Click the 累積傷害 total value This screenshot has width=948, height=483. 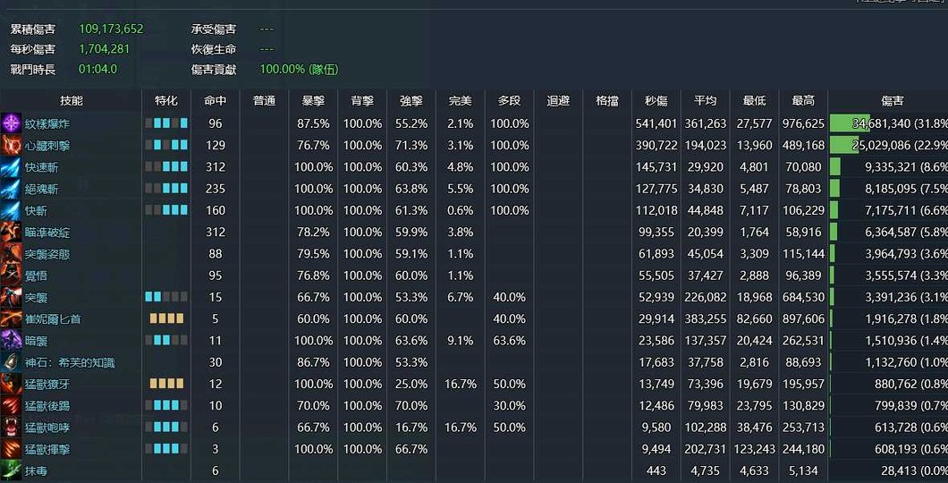coord(111,29)
